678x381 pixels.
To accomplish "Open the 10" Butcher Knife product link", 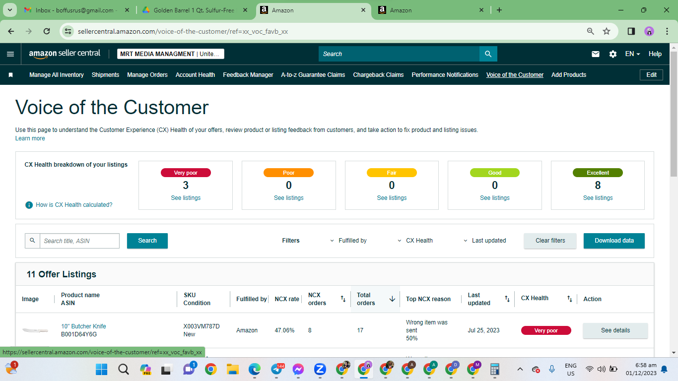I will click(x=83, y=326).
